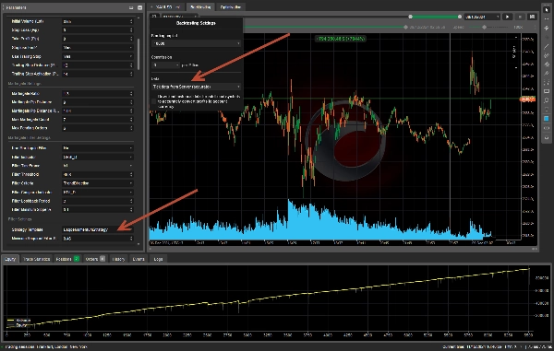Select the trend line drawing tool
The height and width of the screenshot is (351, 554).
pyautogui.click(x=547, y=46)
